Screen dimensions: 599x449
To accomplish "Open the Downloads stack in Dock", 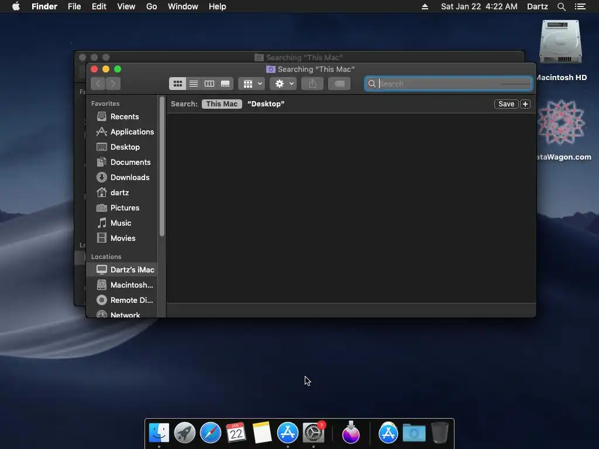I will click(x=414, y=433).
